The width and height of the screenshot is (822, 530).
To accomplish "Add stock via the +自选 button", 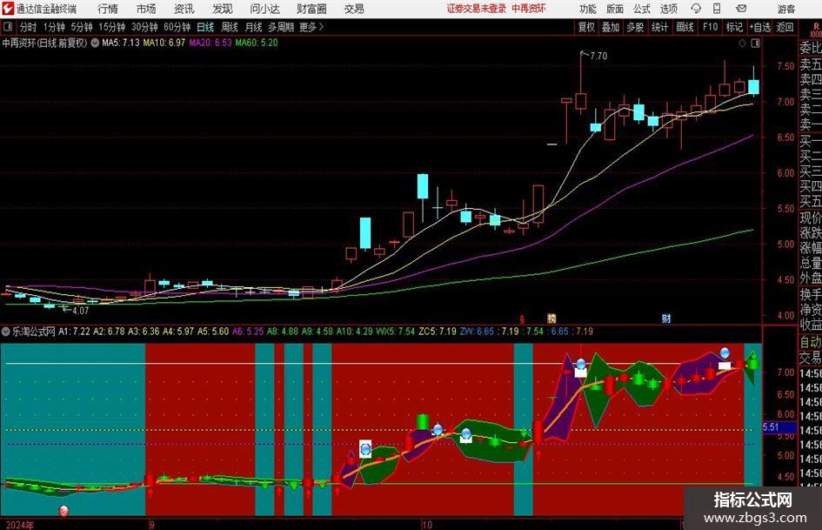I will click(x=759, y=27).
